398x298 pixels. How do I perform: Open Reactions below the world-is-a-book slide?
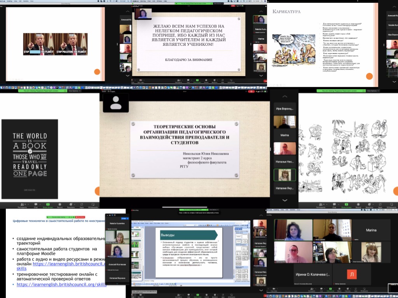[x=71, y=204]
